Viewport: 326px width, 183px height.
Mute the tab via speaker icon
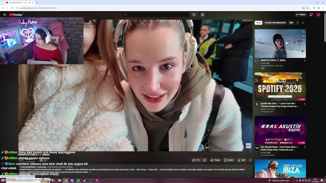point(30,3)
